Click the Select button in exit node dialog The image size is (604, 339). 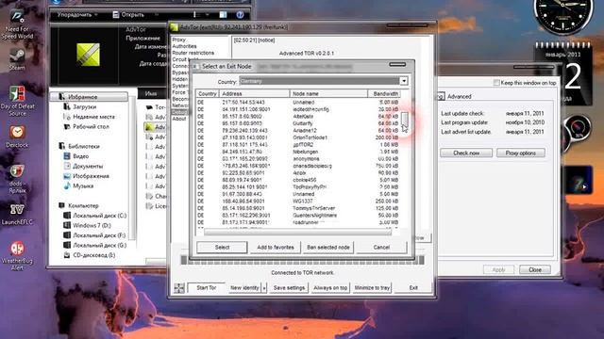point(222,247)
